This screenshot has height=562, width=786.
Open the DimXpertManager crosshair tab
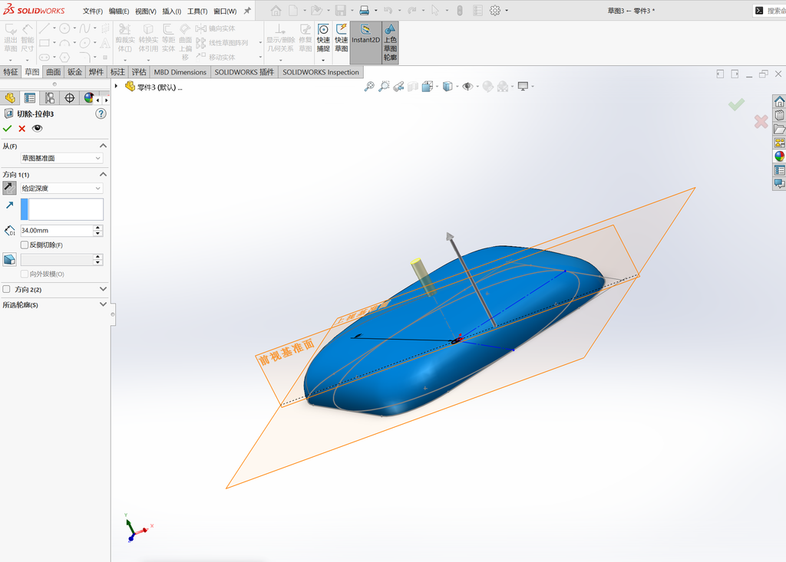[70, 98]
